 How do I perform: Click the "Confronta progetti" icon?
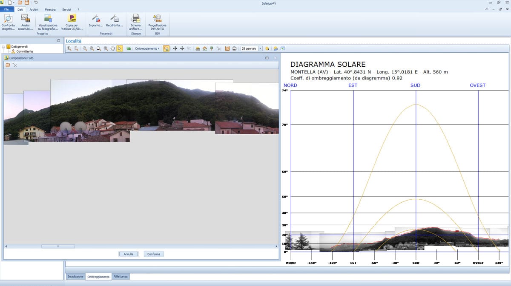tap(9, 21)
